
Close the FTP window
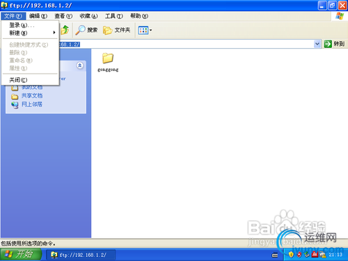point(342,6)
